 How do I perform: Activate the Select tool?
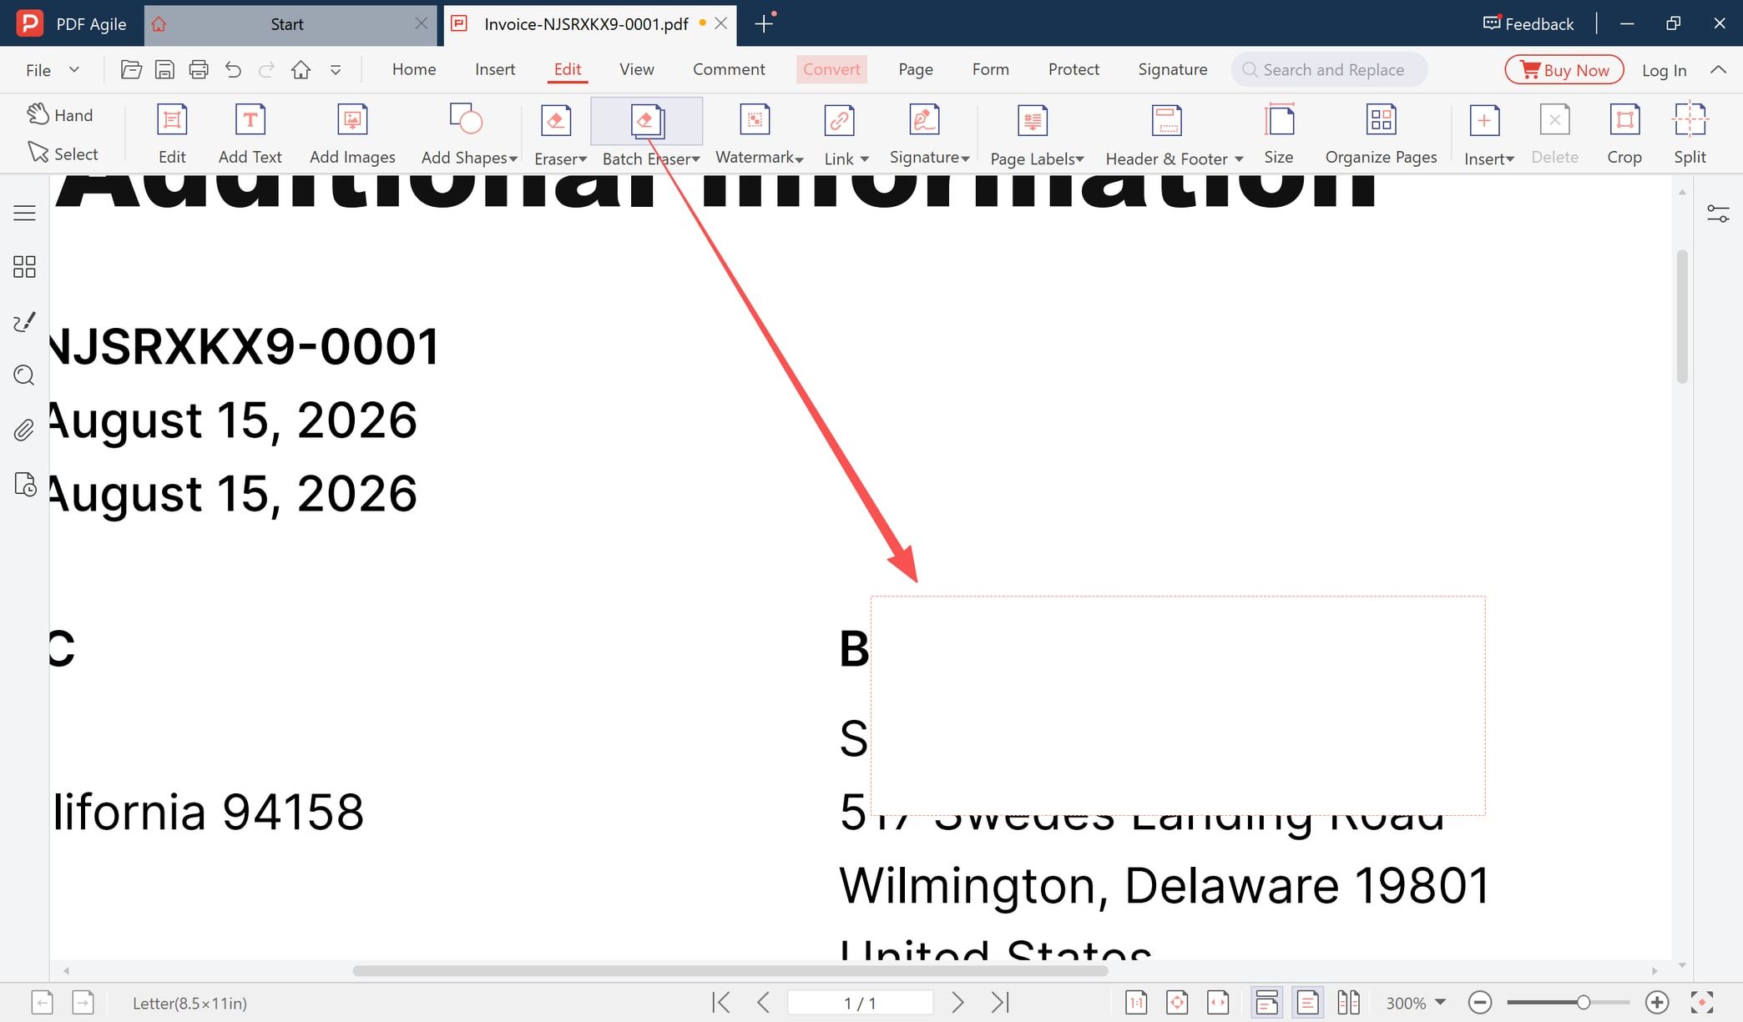[x=63, y=154]
